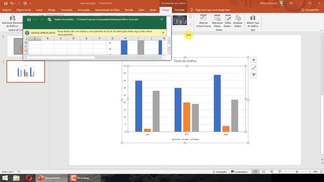The height and width of the screenshot is (182, 324).
Task: Click the Editar Dados button
Action: pos(228,21)
